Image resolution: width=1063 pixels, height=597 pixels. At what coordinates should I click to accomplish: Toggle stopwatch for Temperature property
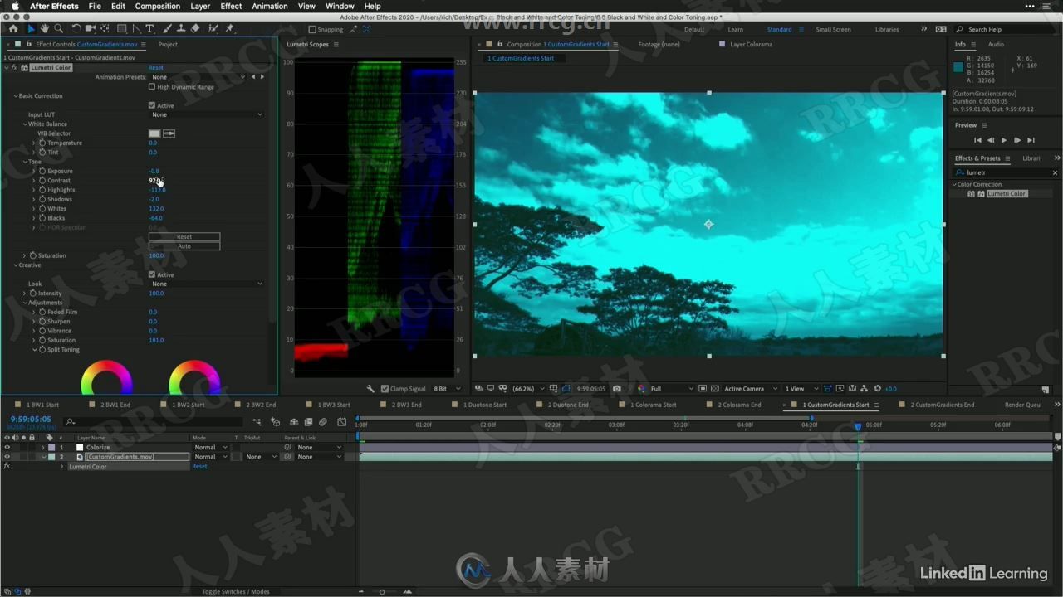pyautogui.click(x=42, y=143)
